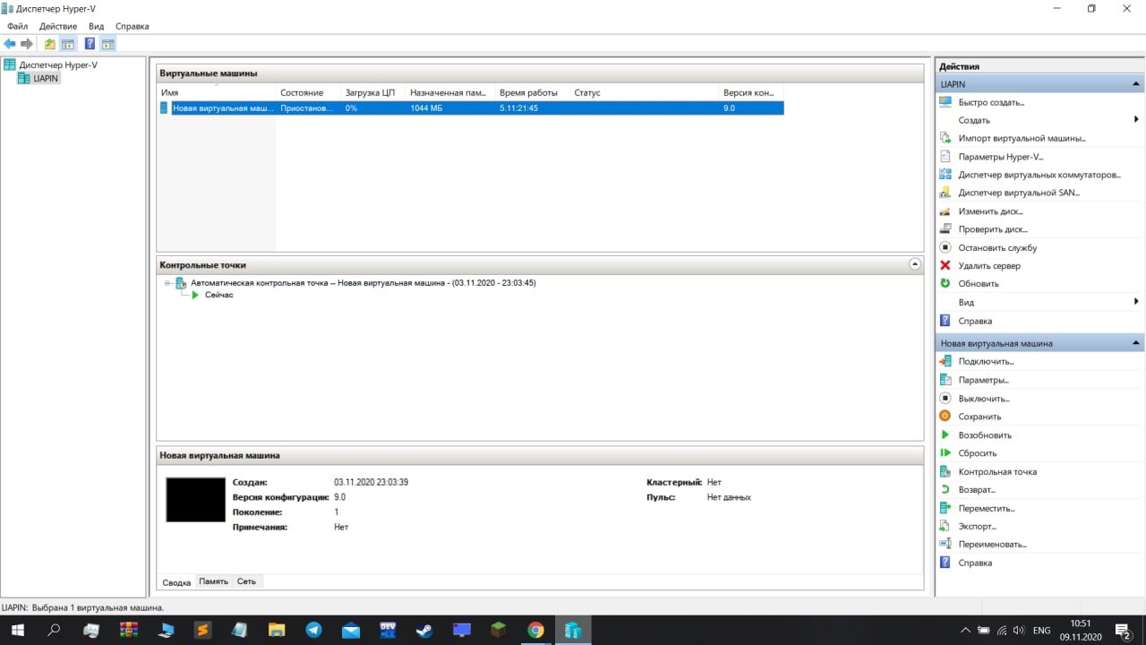This screenshot has height=645, width=1146.
Task: Open the Действие menu
Action: coord(58,27)
